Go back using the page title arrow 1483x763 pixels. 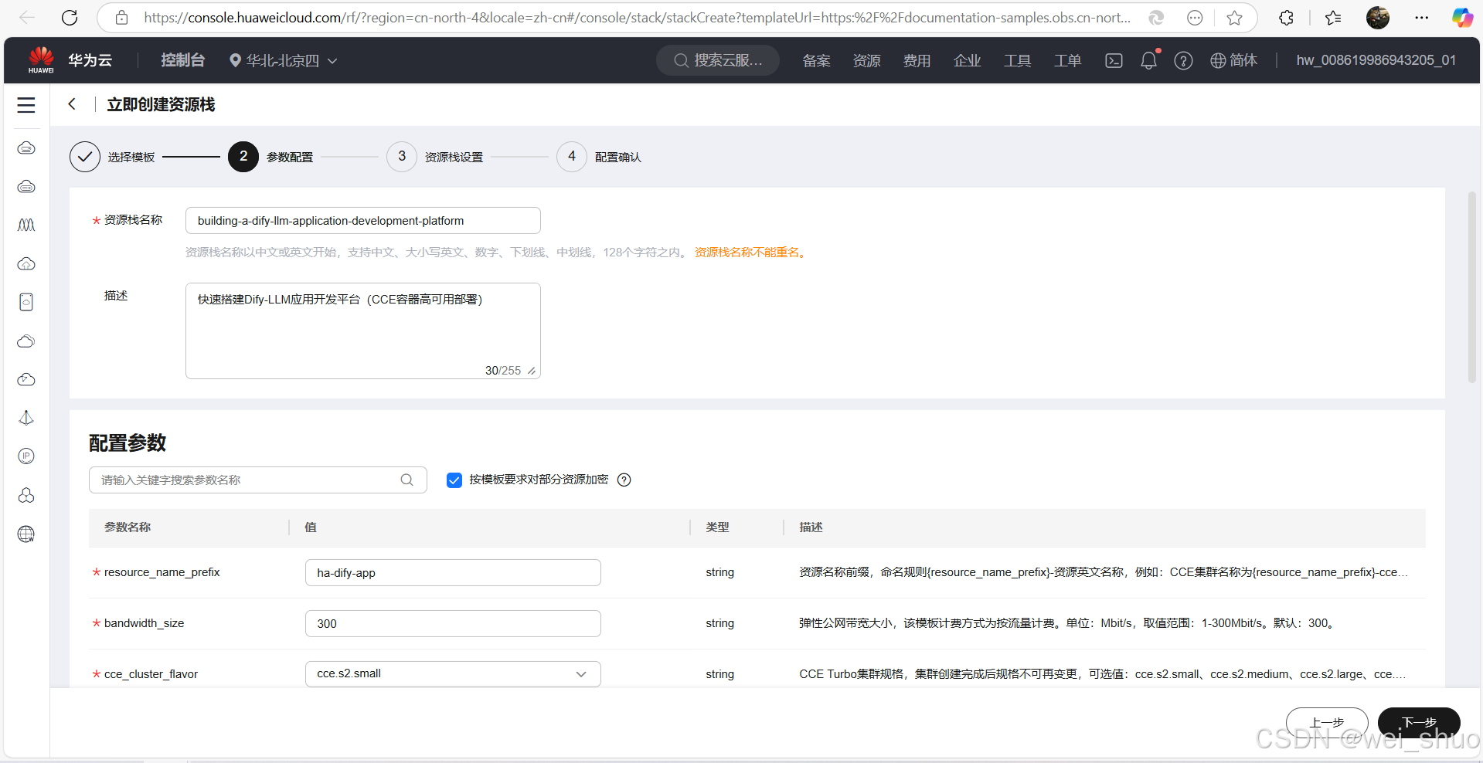[72, 103]
